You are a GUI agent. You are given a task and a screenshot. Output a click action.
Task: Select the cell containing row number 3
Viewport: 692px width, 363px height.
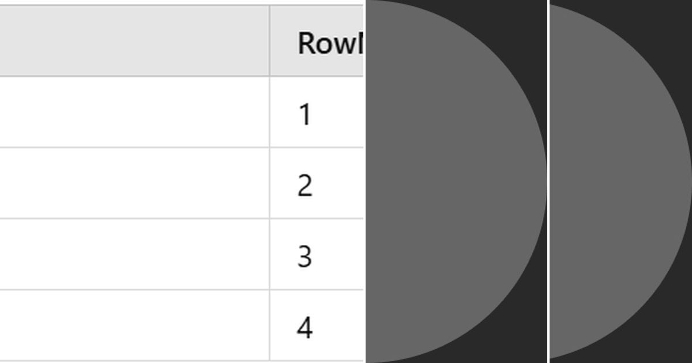click(317, 254)
